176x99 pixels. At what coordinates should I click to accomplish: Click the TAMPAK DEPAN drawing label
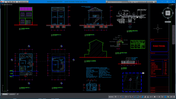point(25,29)
